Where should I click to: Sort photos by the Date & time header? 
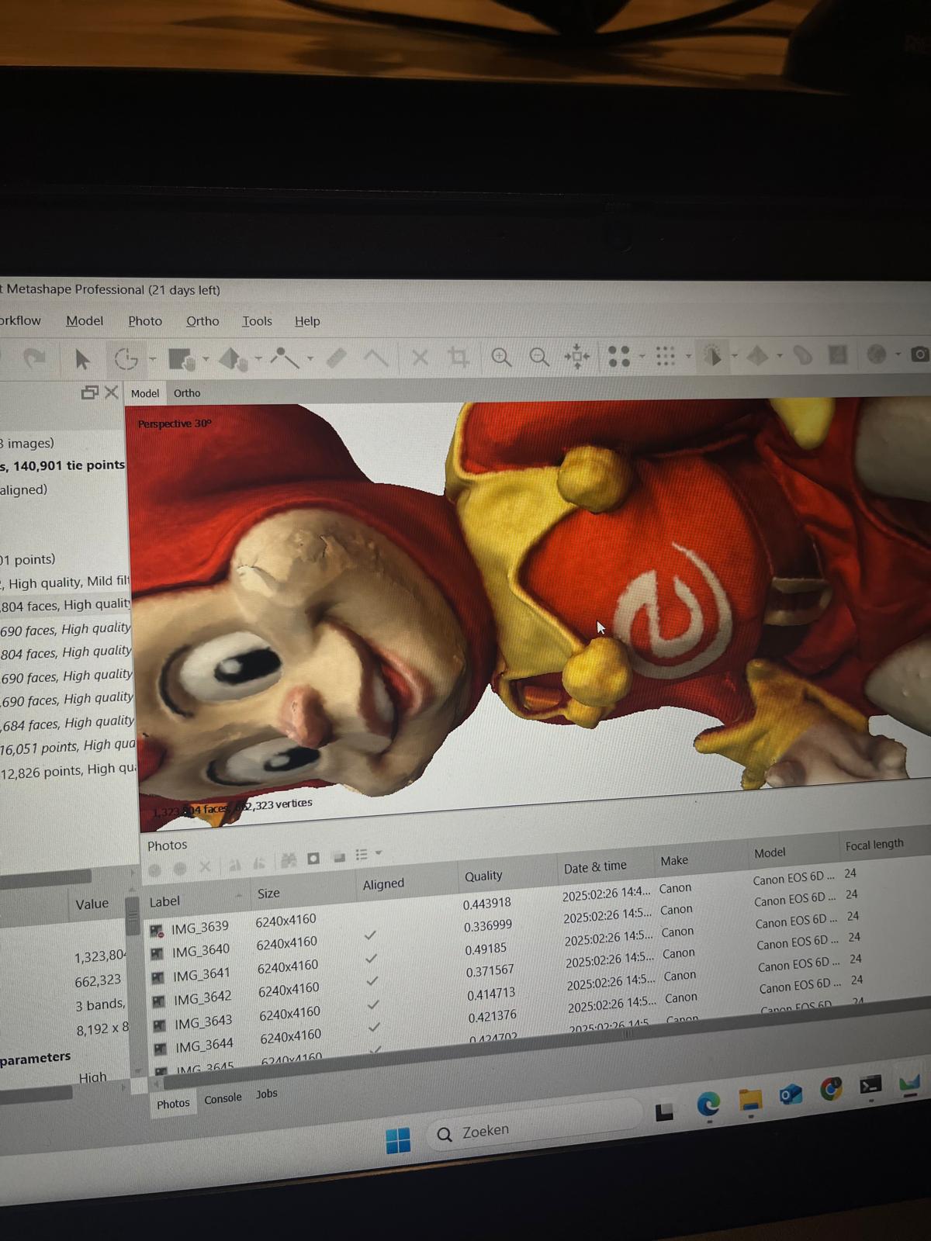595,867
